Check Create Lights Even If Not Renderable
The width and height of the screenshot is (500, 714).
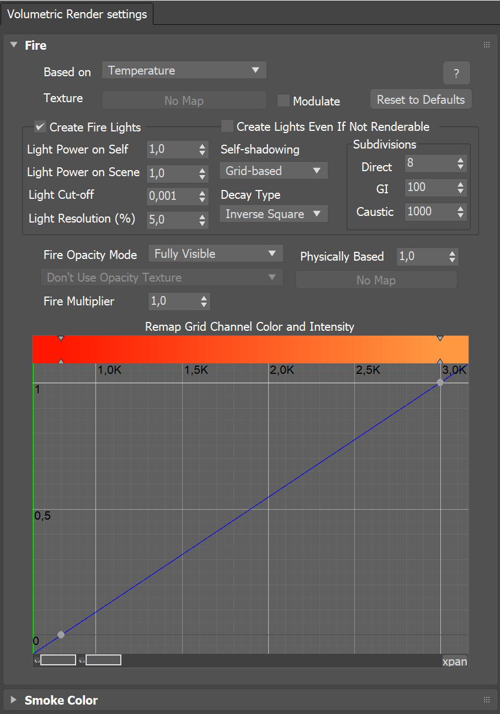(227, 126)
